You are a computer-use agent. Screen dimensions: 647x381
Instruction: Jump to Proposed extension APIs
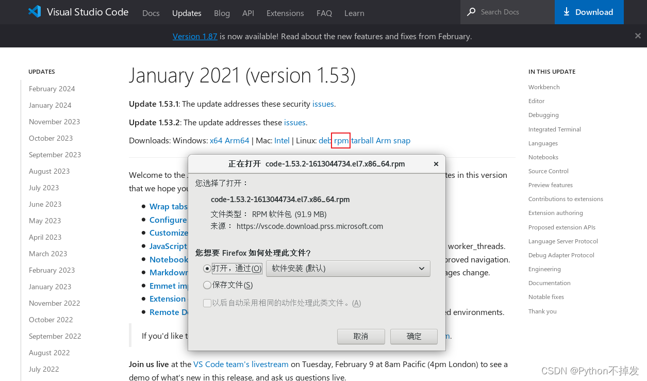[x=562, y=227]
